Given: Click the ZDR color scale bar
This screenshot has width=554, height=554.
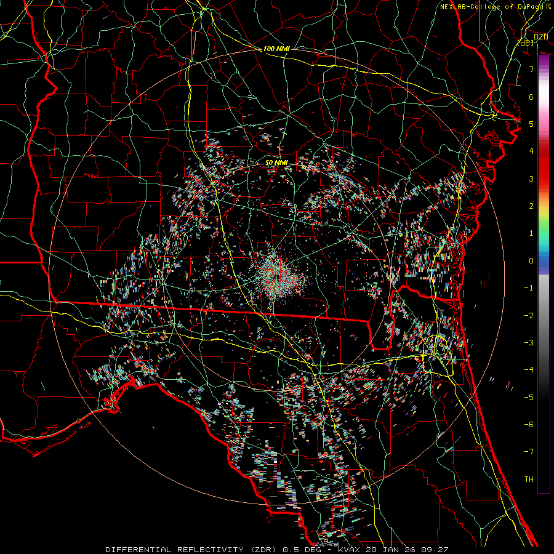Looking at the screenshot, I should (x=544, y=274).
